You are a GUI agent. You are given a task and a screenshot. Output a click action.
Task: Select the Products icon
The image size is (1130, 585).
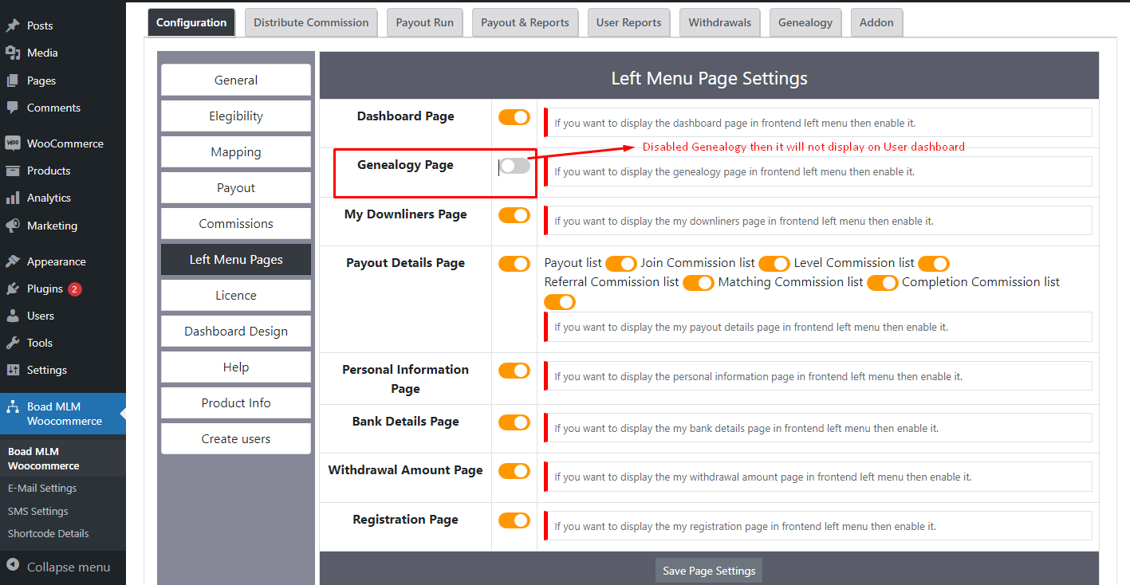[11, 170]
